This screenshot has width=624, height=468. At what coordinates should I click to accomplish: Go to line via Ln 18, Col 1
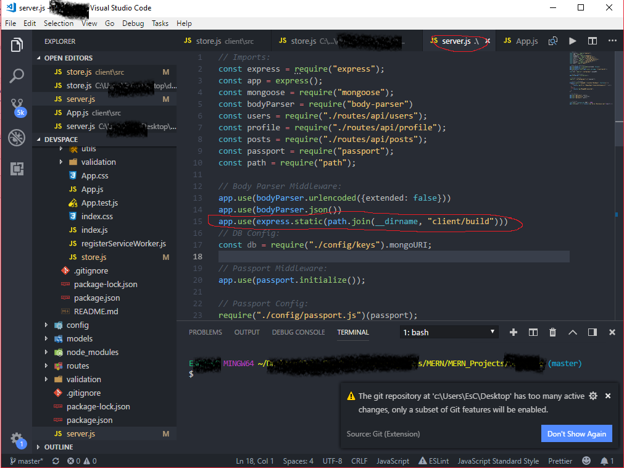tap(255, 461)
